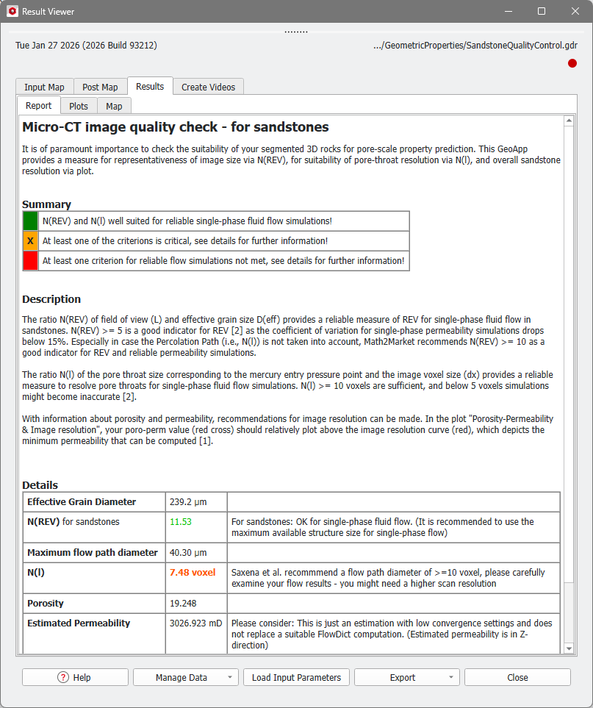Click the Close button
Viewport: 593px width, 708px height.
(517, 677)
